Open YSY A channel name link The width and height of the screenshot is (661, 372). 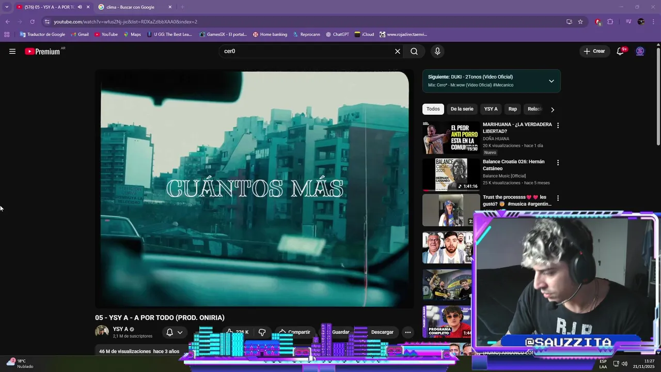pos(120,329)
